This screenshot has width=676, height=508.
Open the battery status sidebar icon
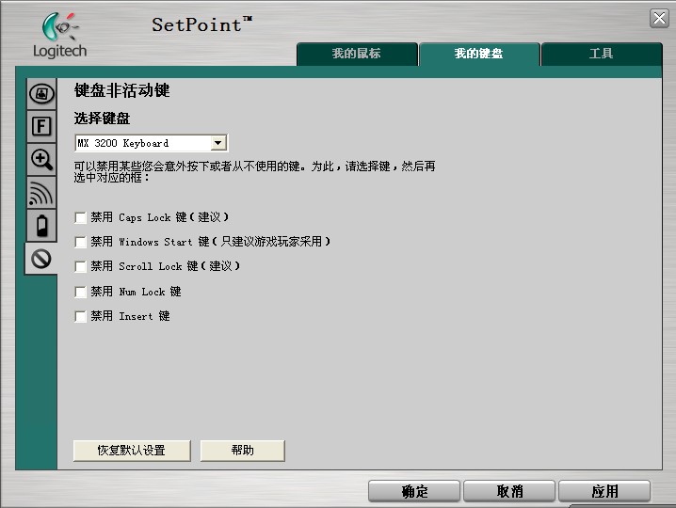tap(41, 226)
